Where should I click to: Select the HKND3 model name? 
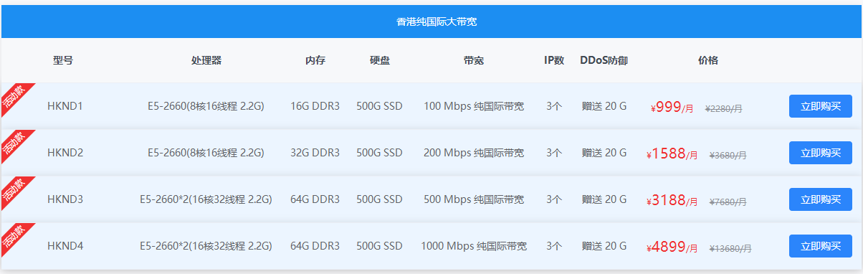coord(65,199)
